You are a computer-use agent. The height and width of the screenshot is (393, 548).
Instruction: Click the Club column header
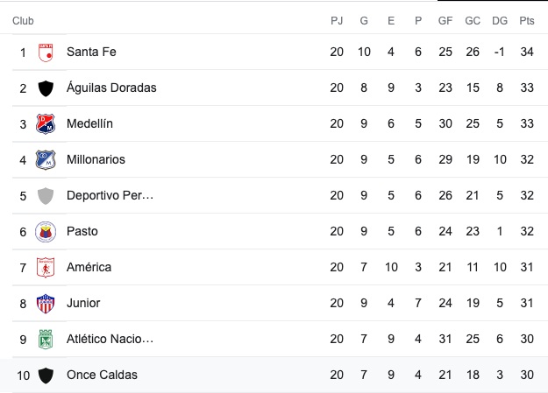coord(24,20)
